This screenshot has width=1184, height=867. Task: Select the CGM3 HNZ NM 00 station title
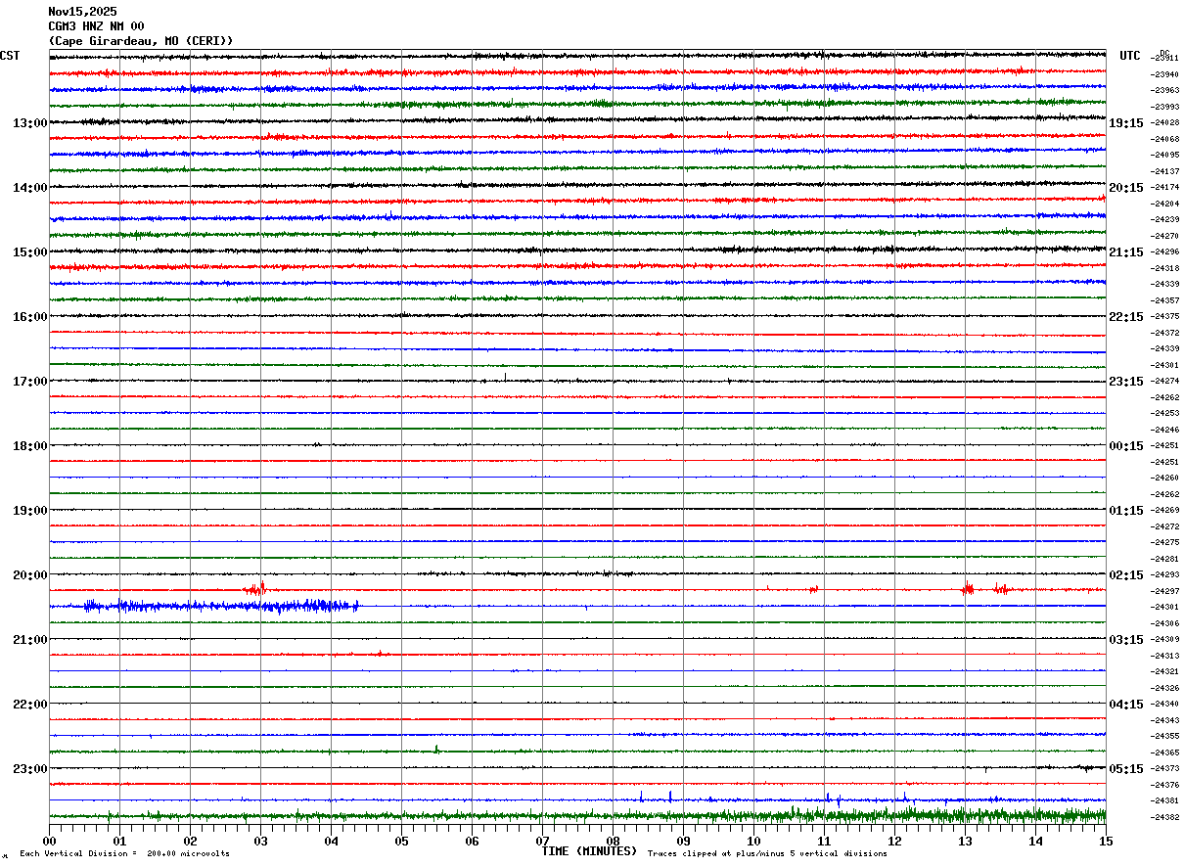[x=96, y=26]
